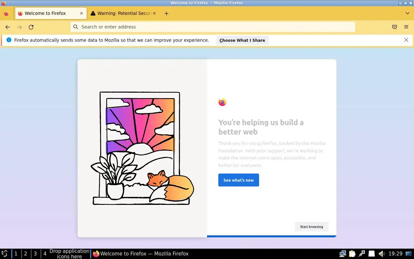Screen dimensions: 414x259
Task: Click "You're helping us build a better web" heading
Action: 261,127
